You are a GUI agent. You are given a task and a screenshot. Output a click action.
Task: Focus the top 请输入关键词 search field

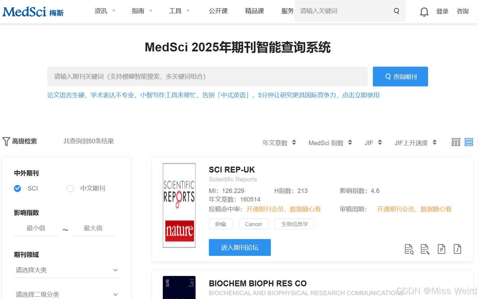[344, 11]
